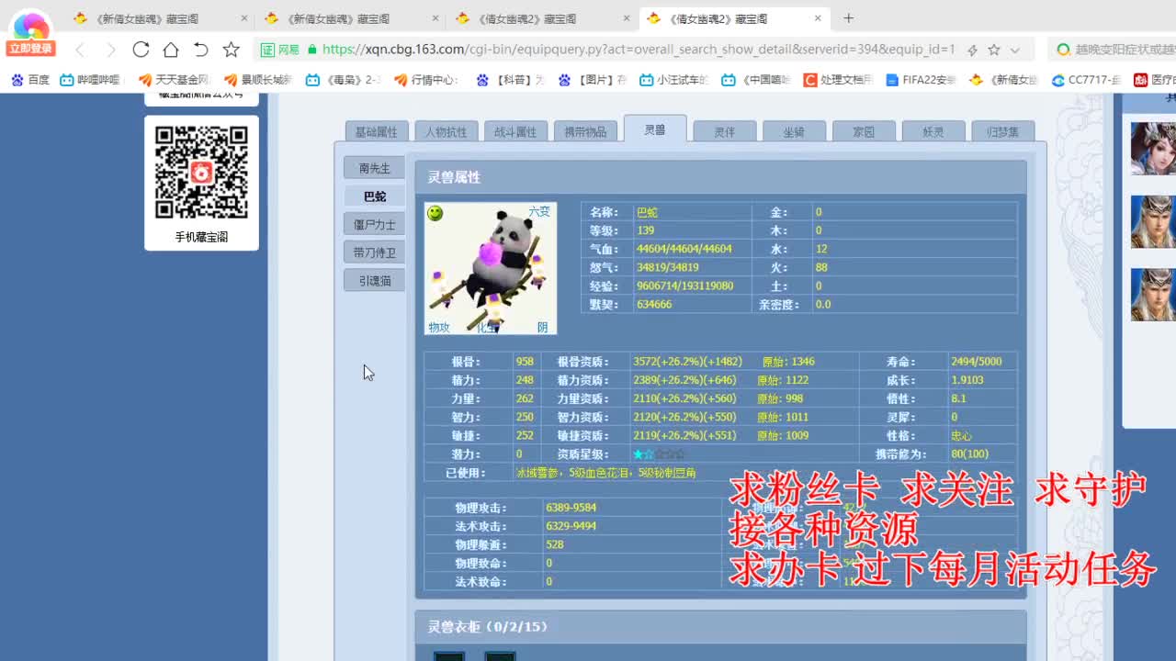Click the 物理攻击 value 6389-9584
This screenshot has height=661, width=1176.
571,508
